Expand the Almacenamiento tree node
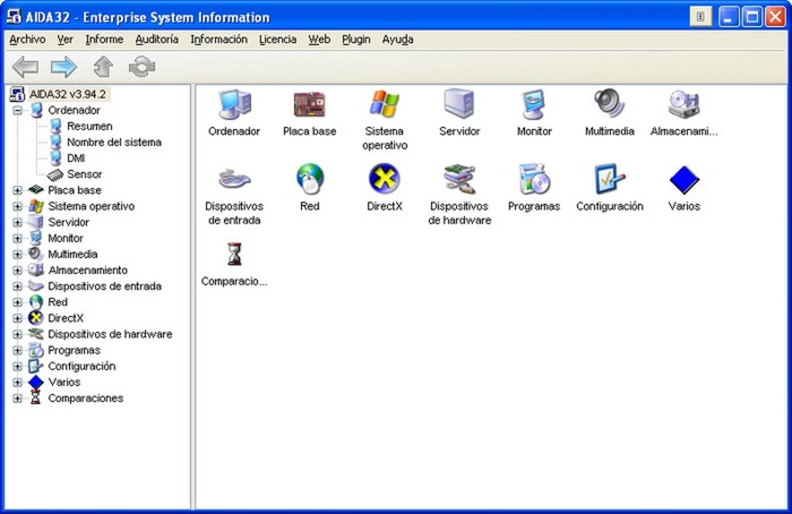The image size is (792, 514). (18, 270)
